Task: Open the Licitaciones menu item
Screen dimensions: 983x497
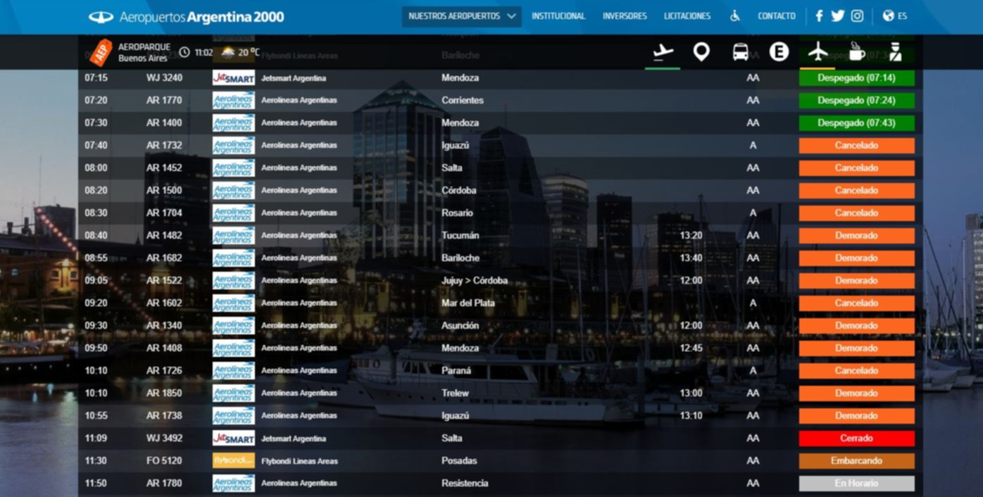Action: [x=687, y=16]
